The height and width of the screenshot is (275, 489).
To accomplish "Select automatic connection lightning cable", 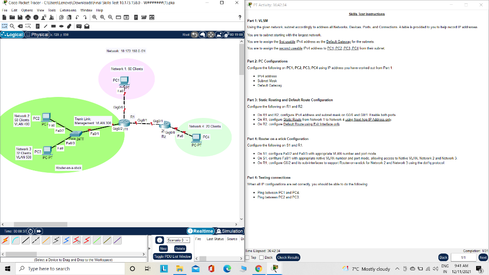I will click(5, 241).
